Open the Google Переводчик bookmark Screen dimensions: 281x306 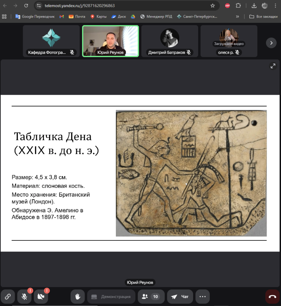coord(35,16)
